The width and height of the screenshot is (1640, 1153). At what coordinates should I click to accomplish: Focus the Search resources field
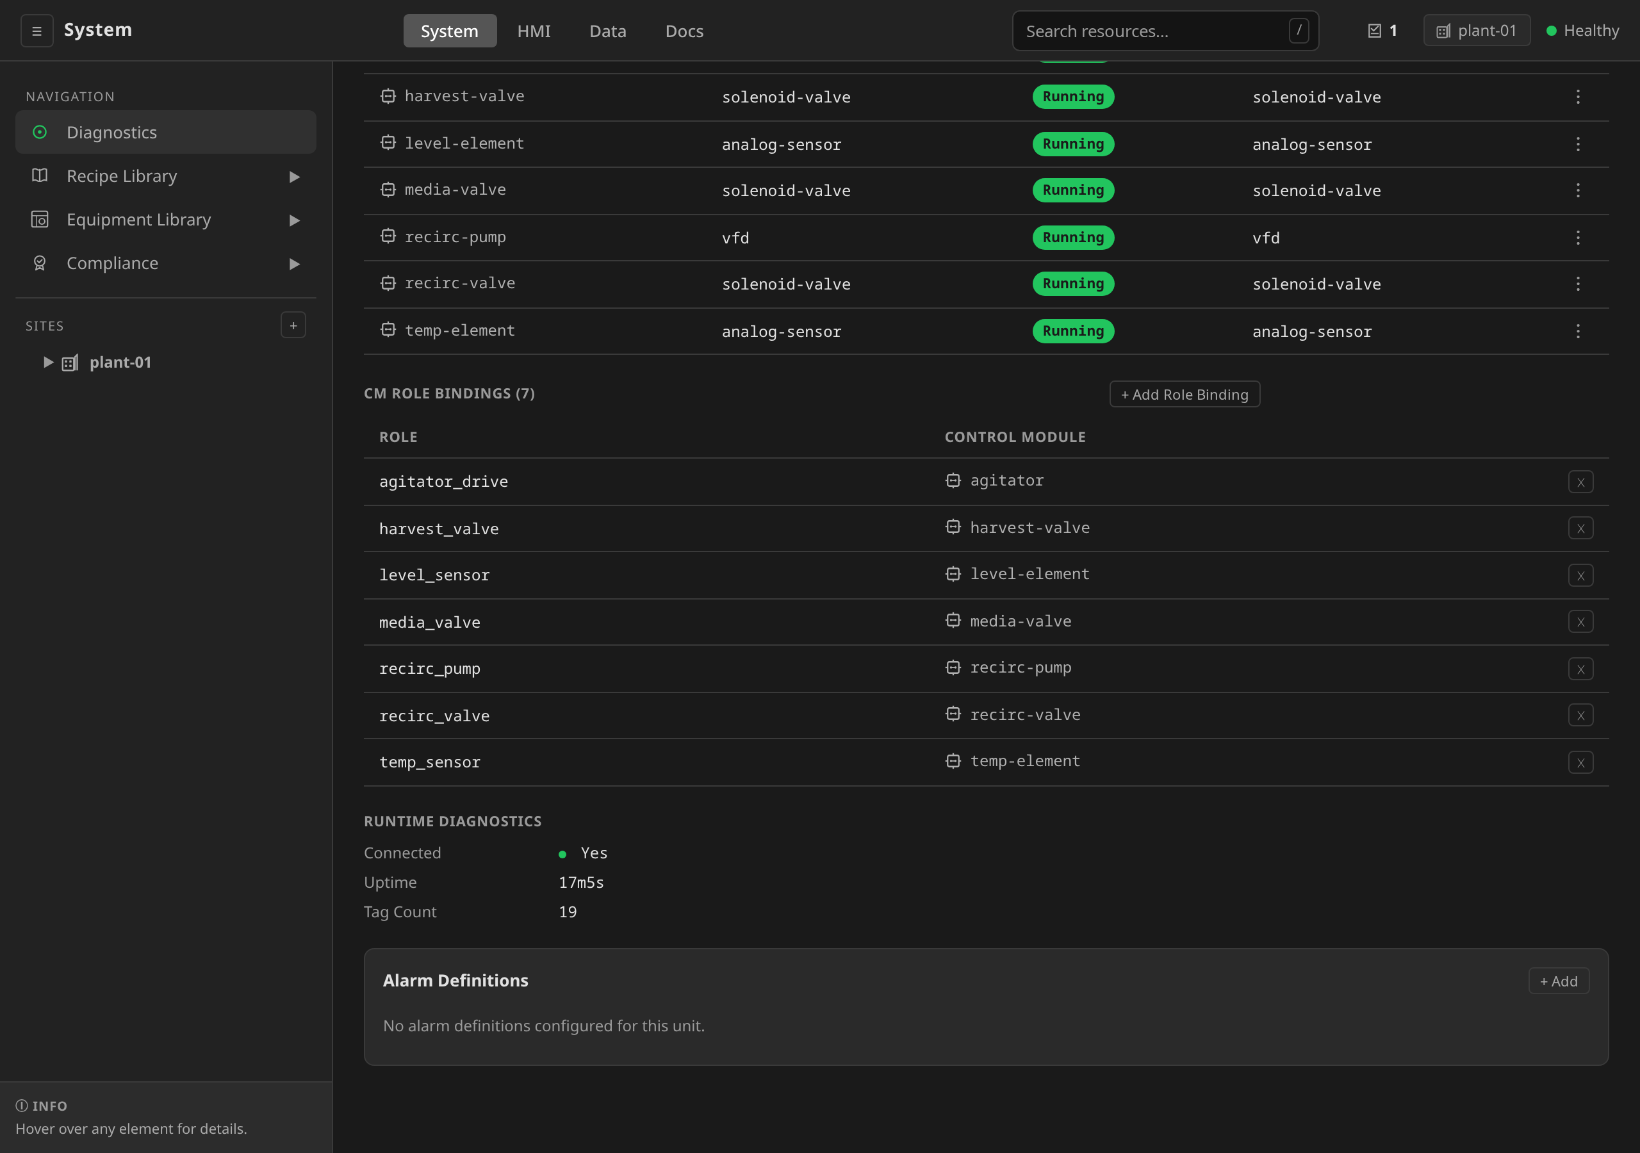[x=1165, y=31]
